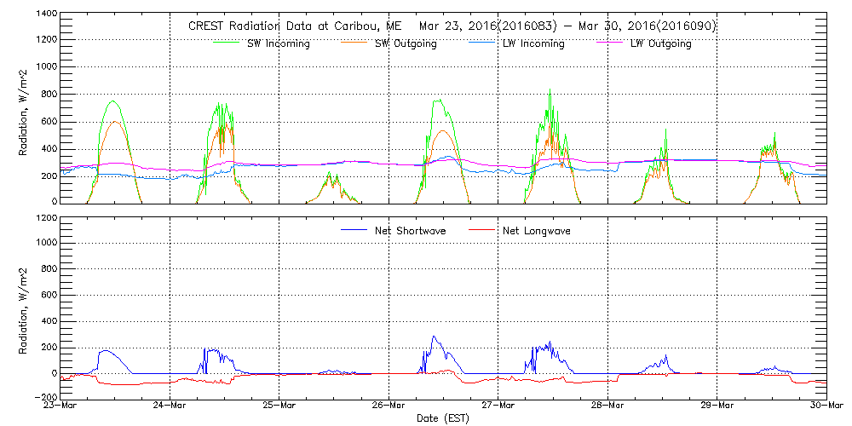Select the 23-Mar tick on the date axis

pyautogui.click(x=60, y=406)
